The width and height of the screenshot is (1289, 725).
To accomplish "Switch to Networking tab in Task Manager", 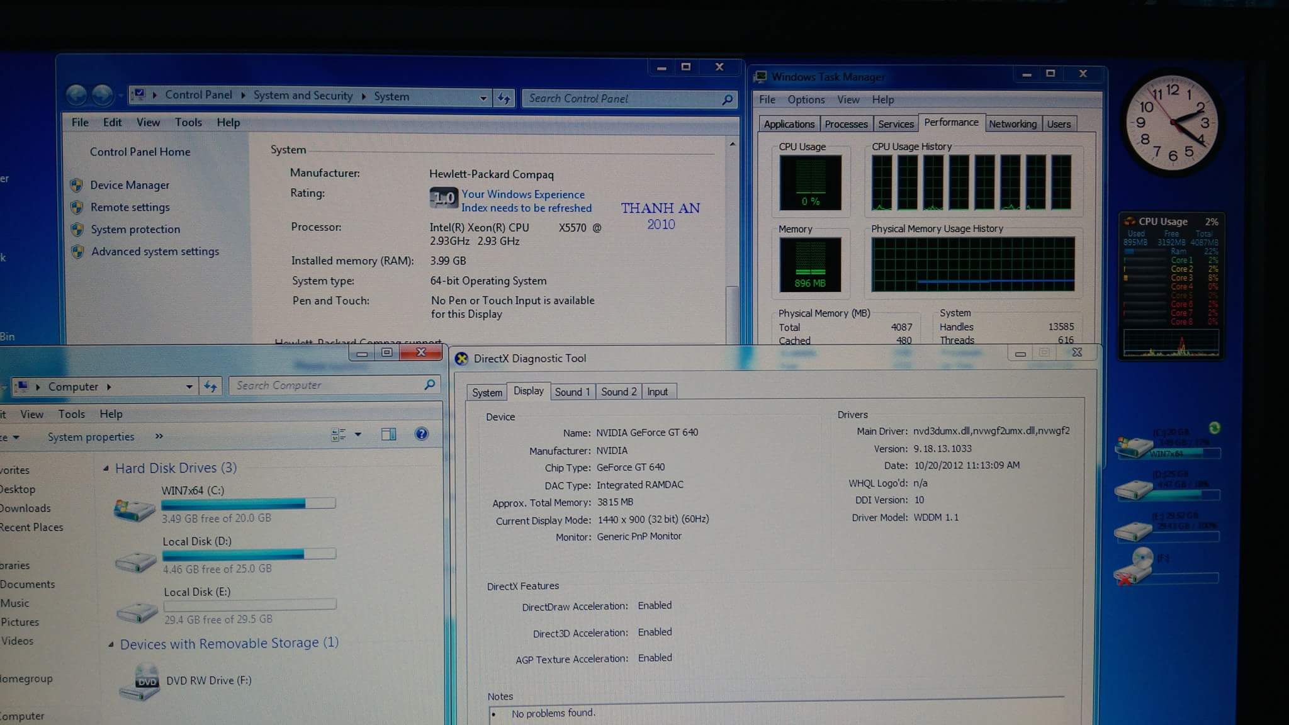I will 1012,124.
